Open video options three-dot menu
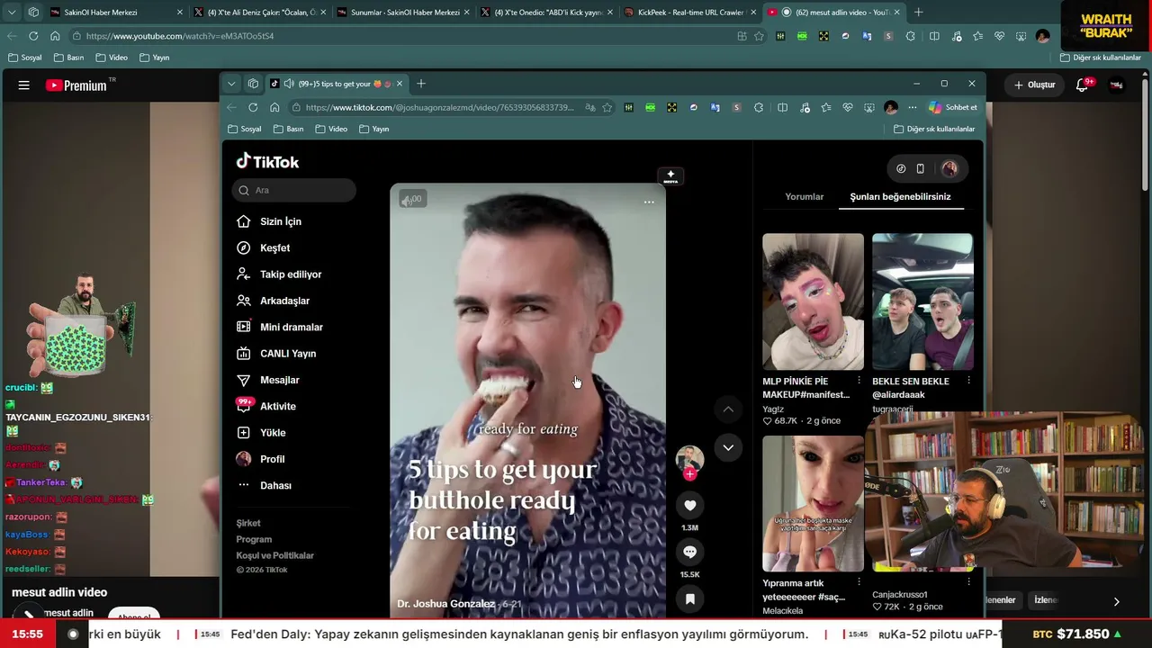1152x648 pixels. (x=649, y=202)
